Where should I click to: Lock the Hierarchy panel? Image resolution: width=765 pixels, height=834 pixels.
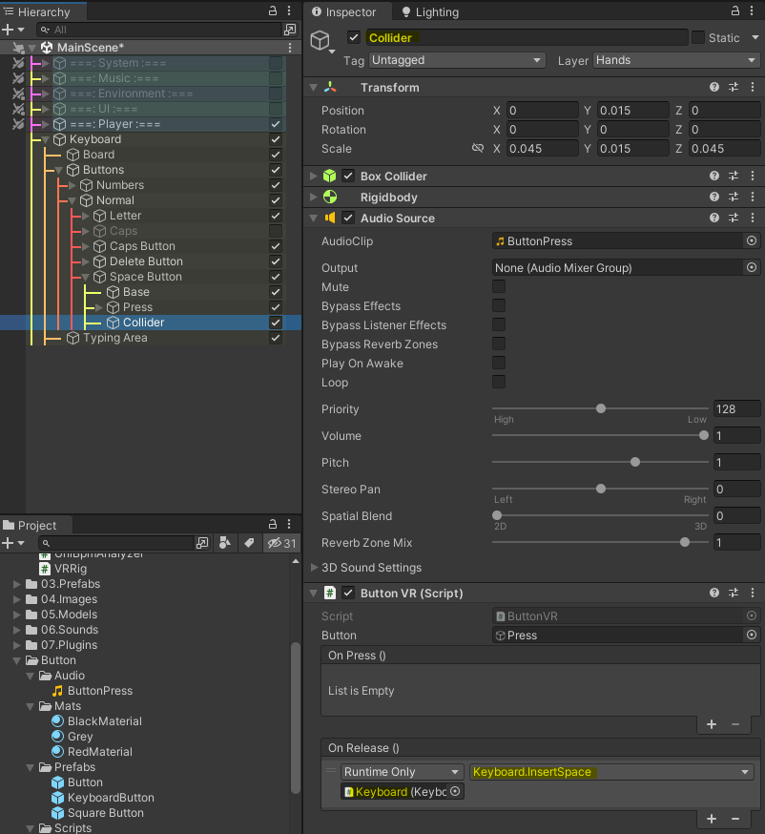coord(273,10)
